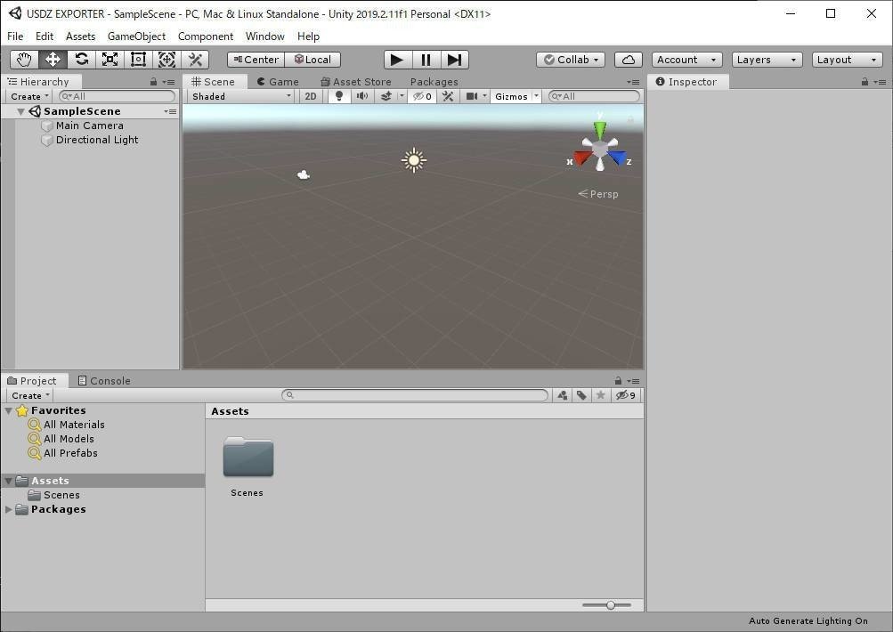Open Layers dropdown
Image resolution: width=893 pixels, height=632 pixels.
point(767,60)
